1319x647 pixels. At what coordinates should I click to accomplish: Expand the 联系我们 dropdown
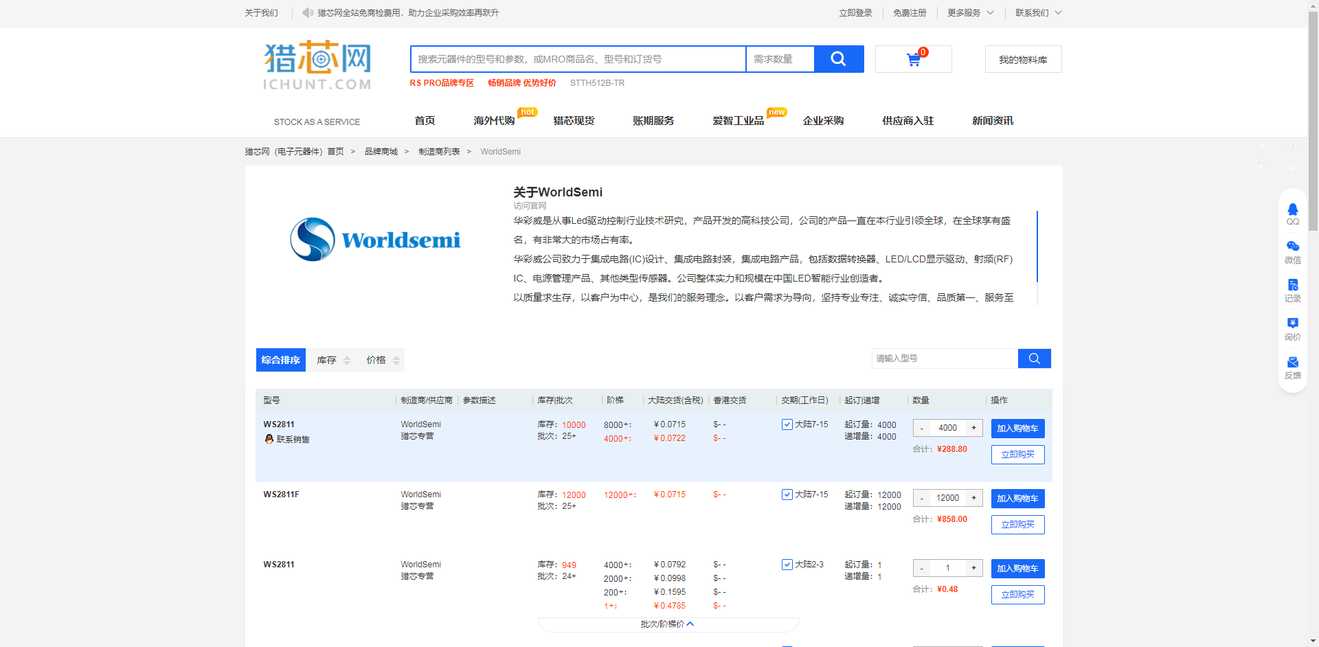[1038, 12]
